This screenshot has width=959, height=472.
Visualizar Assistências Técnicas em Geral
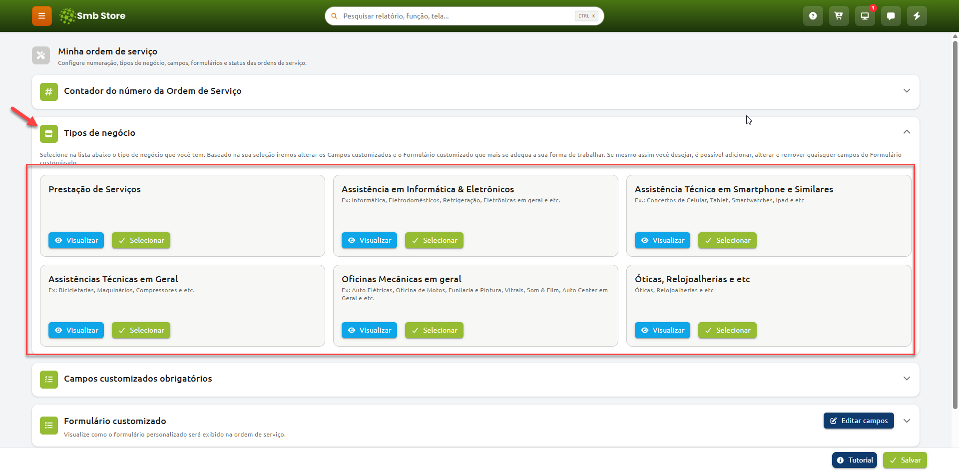pyautogui.click(x=76, y=330)
